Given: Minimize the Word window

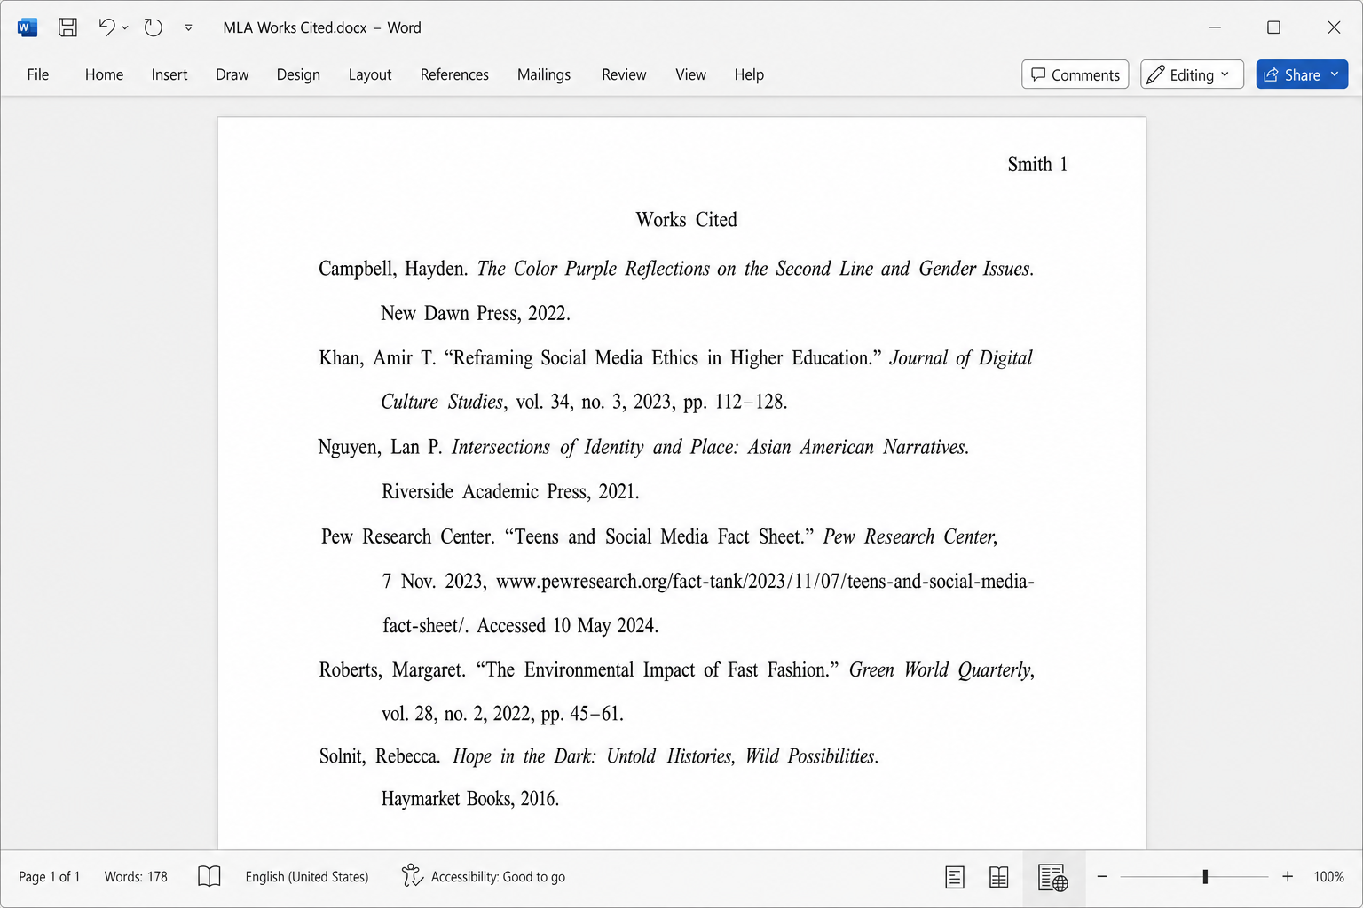Looking at the screenshot, I should click(1215, 27).
